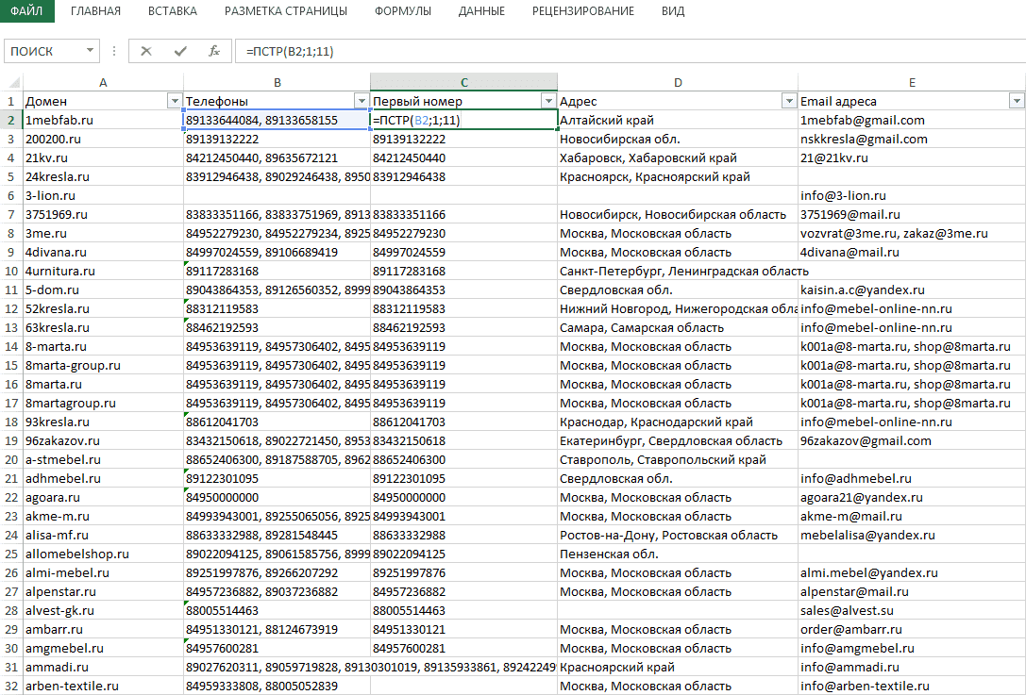The height and width of the screenshot is (695, 1026).
Task: Click inside the formula bar text
Action: pos(631,51)
